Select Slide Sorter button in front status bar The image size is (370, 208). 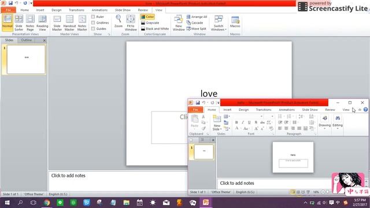pyautogui.click(x=298, y=192)
